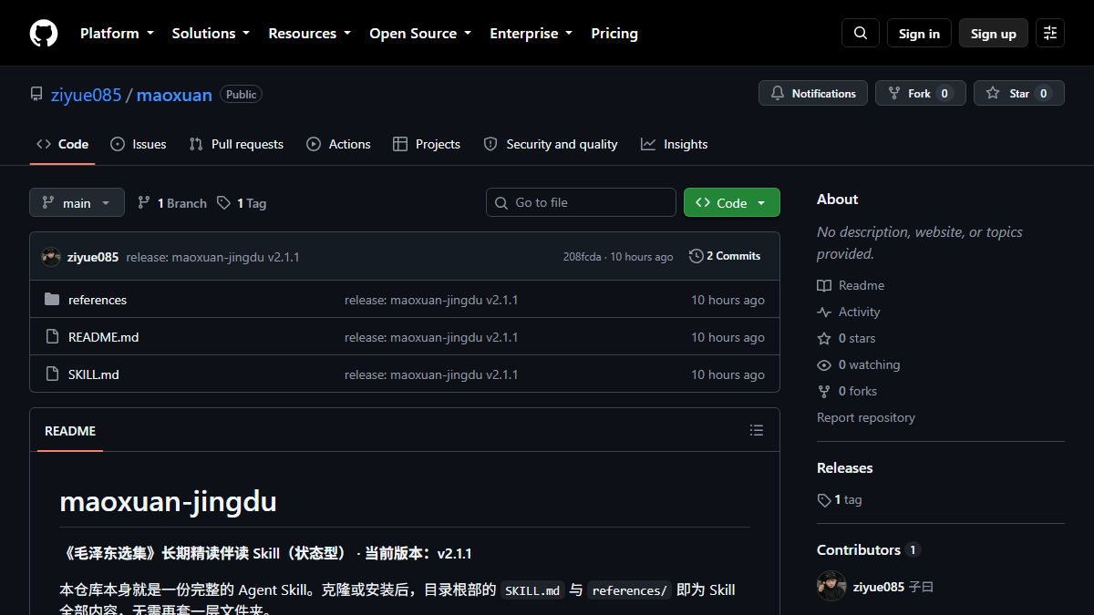View the 2 Commits history link
Viewport: 1094px width, 615px height.
(x=725, y=256)
